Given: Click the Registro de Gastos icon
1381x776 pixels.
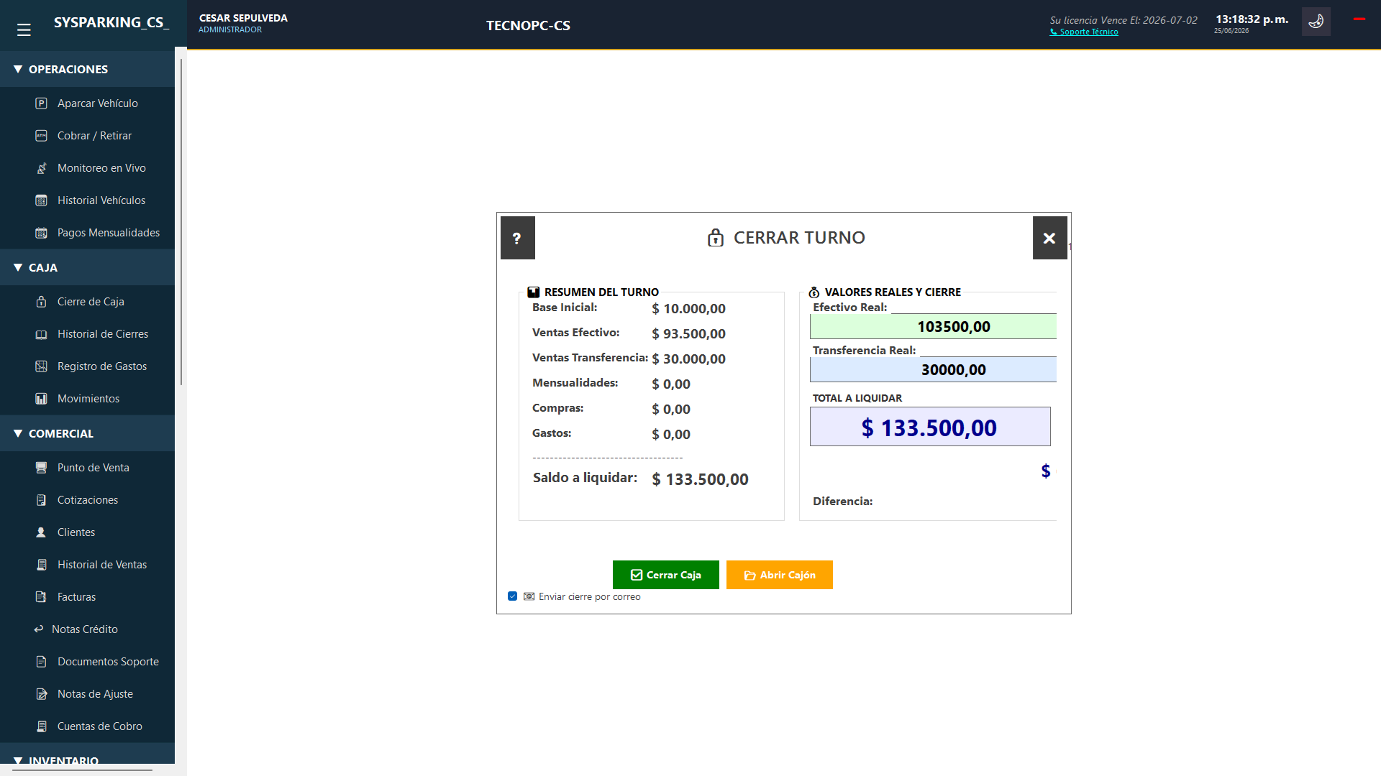Looking at the screenshot, I should 41,366.
